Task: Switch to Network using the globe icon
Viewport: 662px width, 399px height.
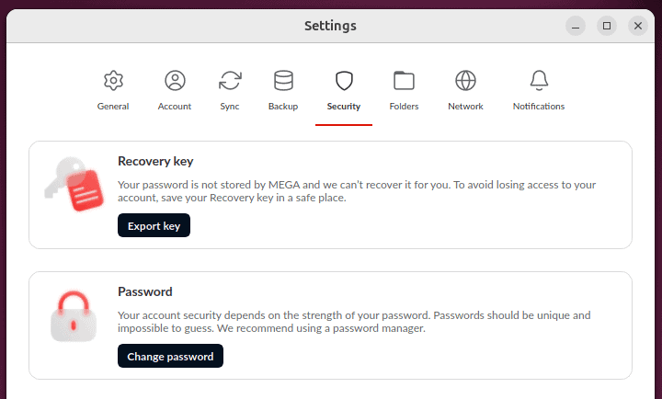Action: (x=465, y=80)
